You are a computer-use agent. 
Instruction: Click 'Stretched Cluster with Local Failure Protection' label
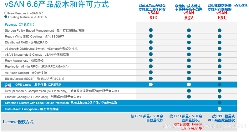pos(61,103)
